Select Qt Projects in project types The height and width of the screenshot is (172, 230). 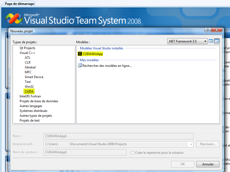pos(27,48)
